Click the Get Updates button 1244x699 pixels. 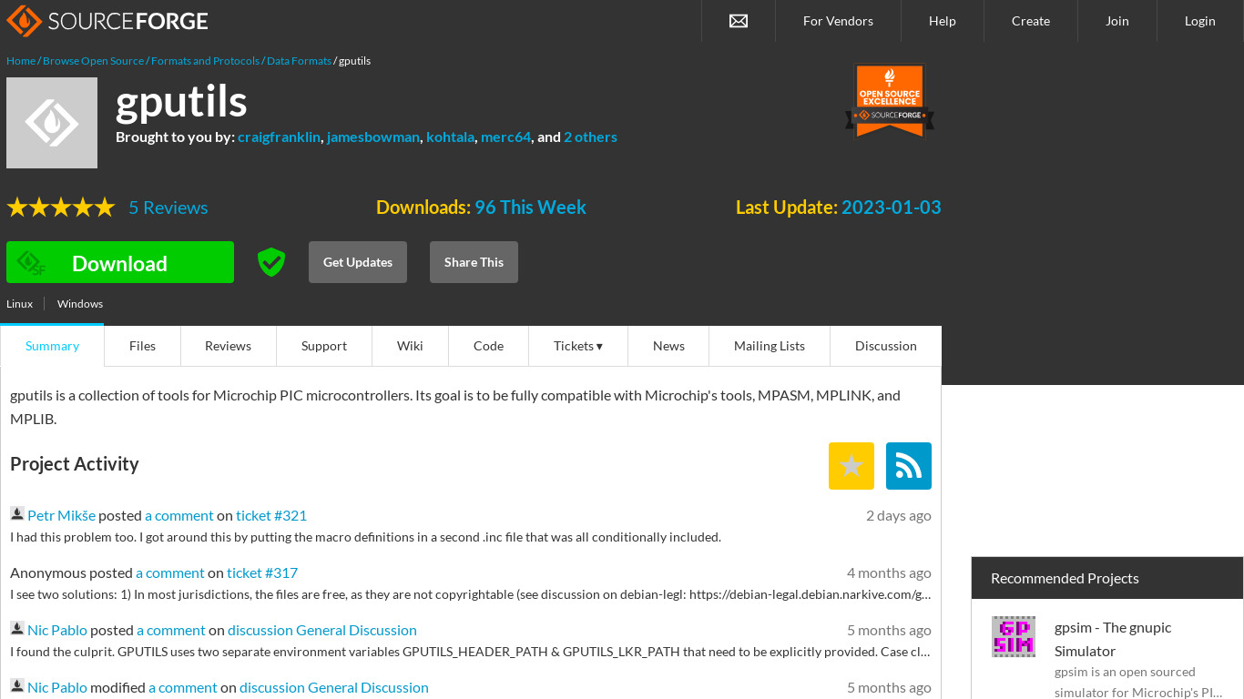(358, 262)
